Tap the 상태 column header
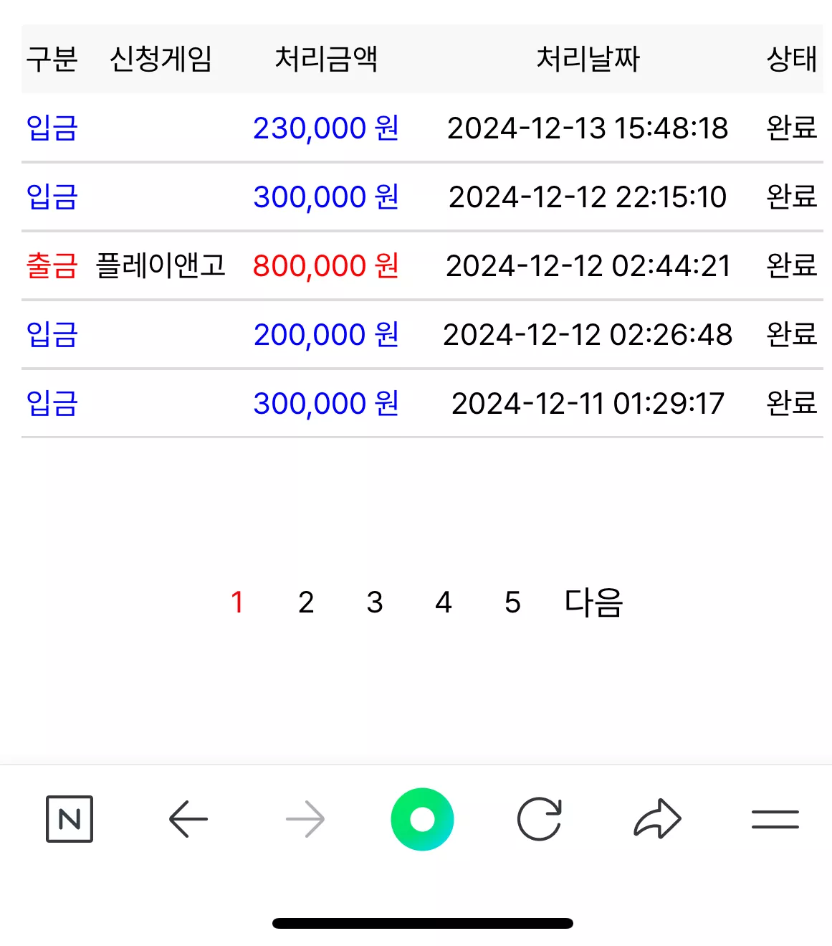 click(792, 59)
